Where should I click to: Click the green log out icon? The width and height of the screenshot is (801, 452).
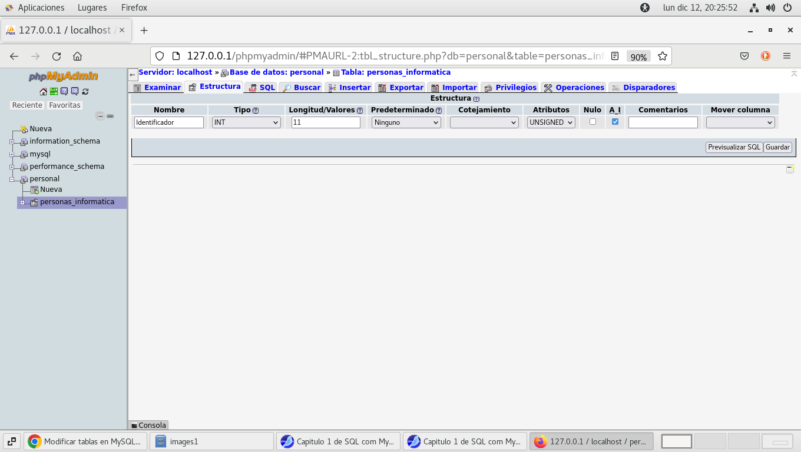[54, 91]
